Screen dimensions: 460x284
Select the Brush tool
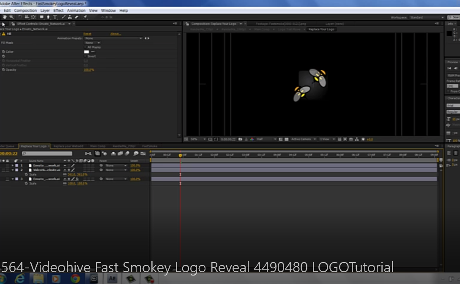coord(63,17)
